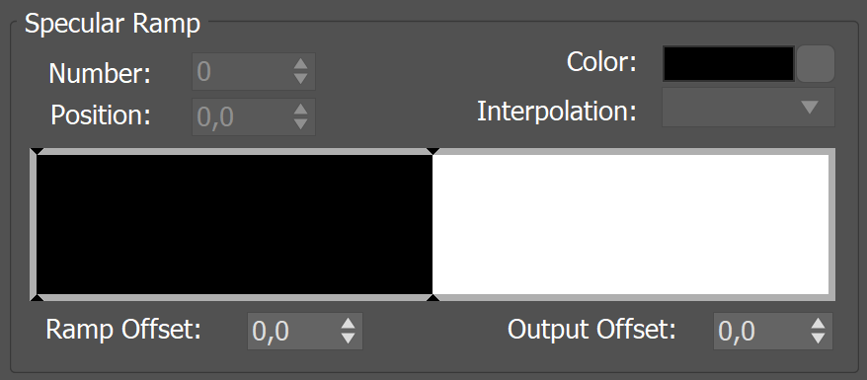Click Position spinner down arrow
Screen dimensions: 867x380
(301, 123)
